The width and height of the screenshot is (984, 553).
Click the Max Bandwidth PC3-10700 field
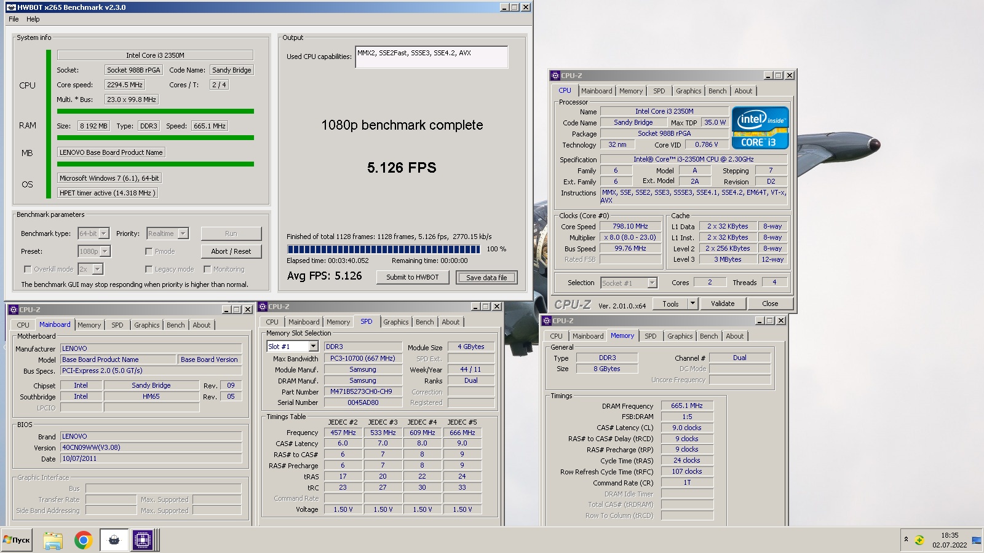tap(363, 358)
